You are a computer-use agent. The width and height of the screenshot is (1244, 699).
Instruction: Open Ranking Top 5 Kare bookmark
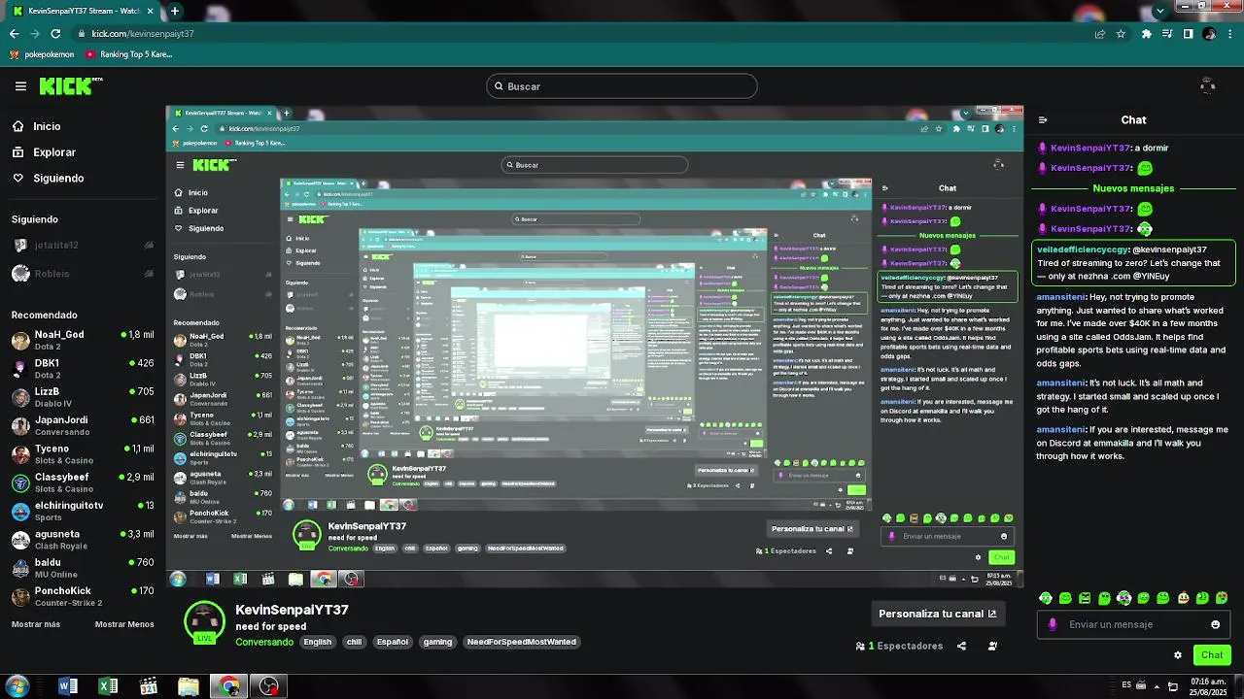(129, 54)
